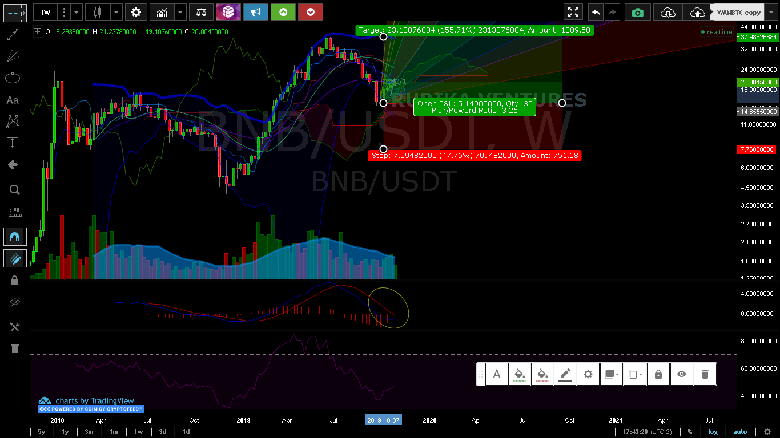780x438 pixels.
Task: Open the Compare symbols scales icon
Action: (x=201, y=12)
